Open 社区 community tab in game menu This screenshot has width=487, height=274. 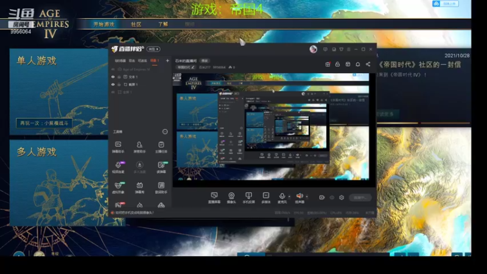pyautogui.click(x=136, y=24)
